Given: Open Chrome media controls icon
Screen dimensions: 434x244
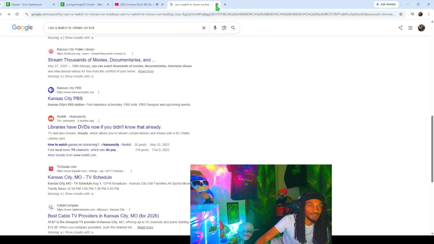Looking at the screenshot, I should pyautogui.click(x=412, y=14).
